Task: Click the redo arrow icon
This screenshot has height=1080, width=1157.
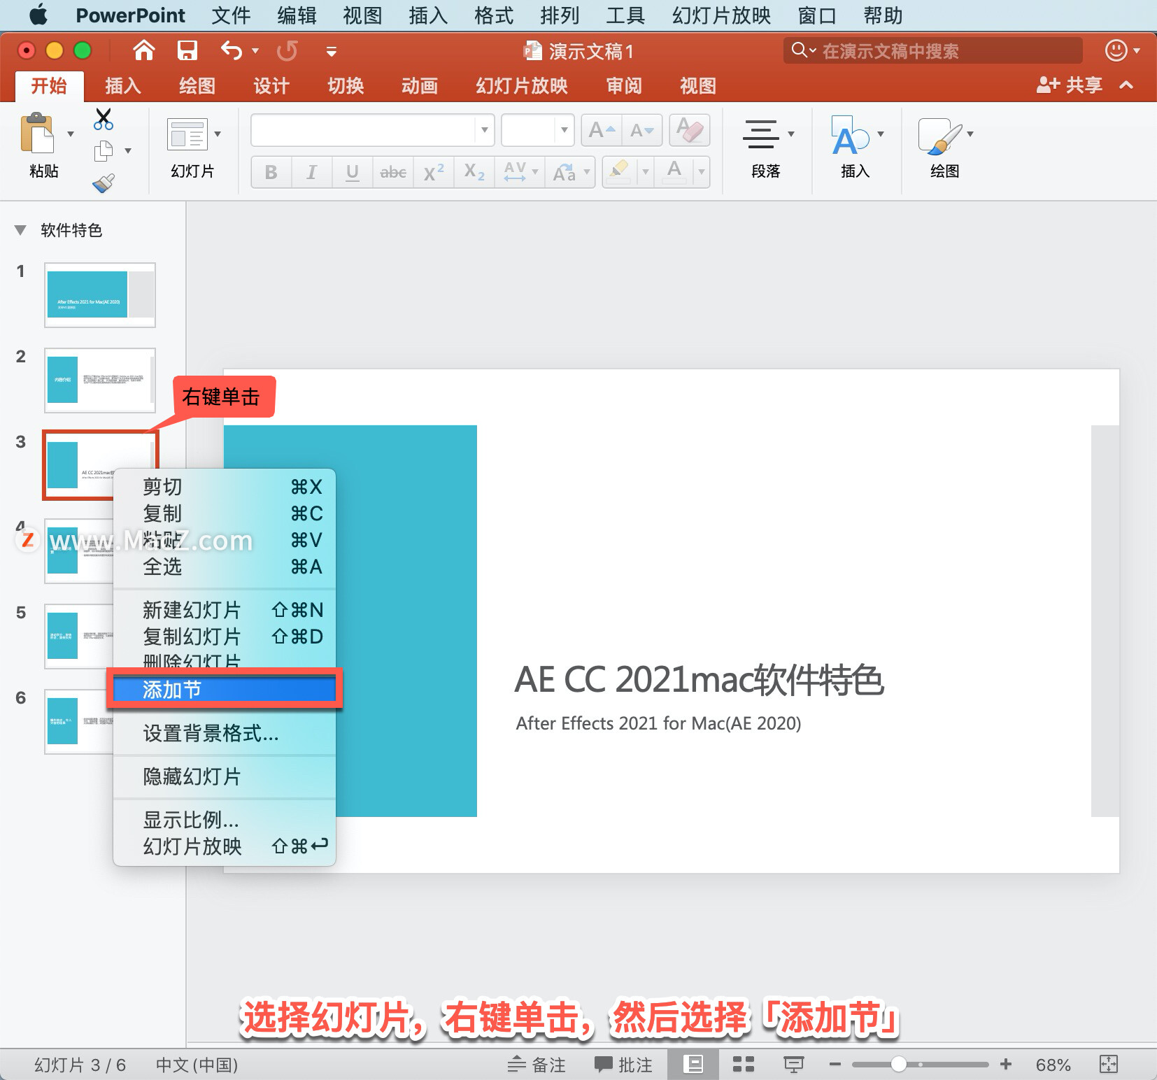Action: [287, 50]
